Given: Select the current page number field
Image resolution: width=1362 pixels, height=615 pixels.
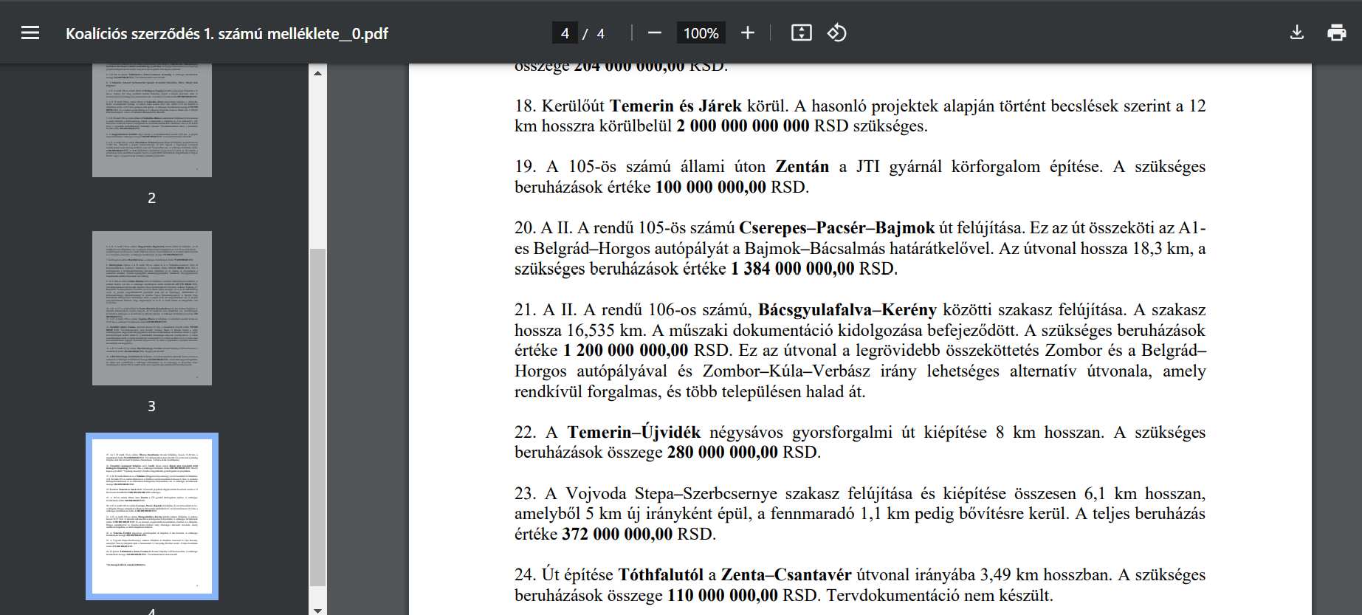Looking at the screenshot, I should point(565,33).
